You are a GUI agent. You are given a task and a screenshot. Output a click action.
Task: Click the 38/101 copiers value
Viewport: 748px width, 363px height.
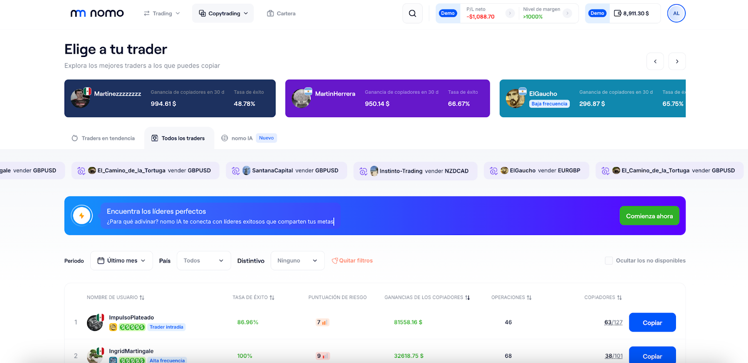pyautogui.click(x=614, y=356)
